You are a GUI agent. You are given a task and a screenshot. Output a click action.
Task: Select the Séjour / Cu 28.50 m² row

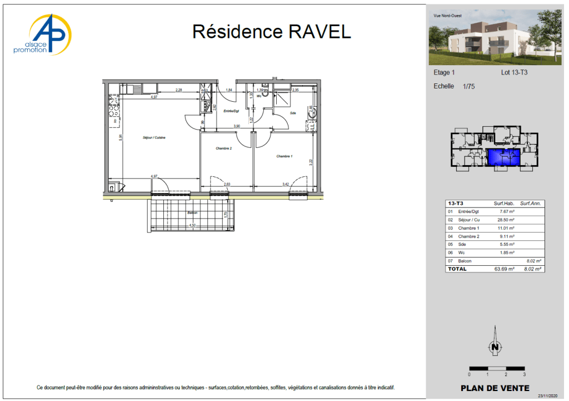coord(495,220)
